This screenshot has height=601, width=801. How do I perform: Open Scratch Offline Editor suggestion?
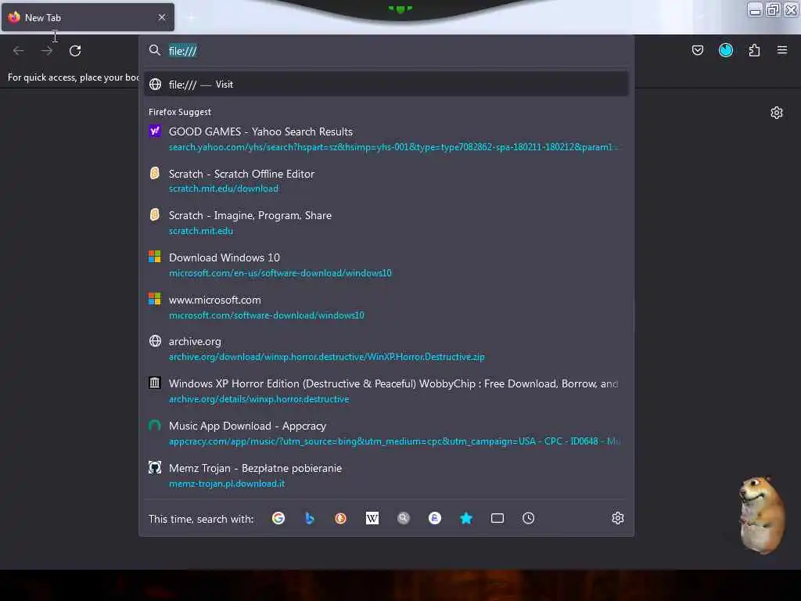pyautogui.click(x=386, y=181)
